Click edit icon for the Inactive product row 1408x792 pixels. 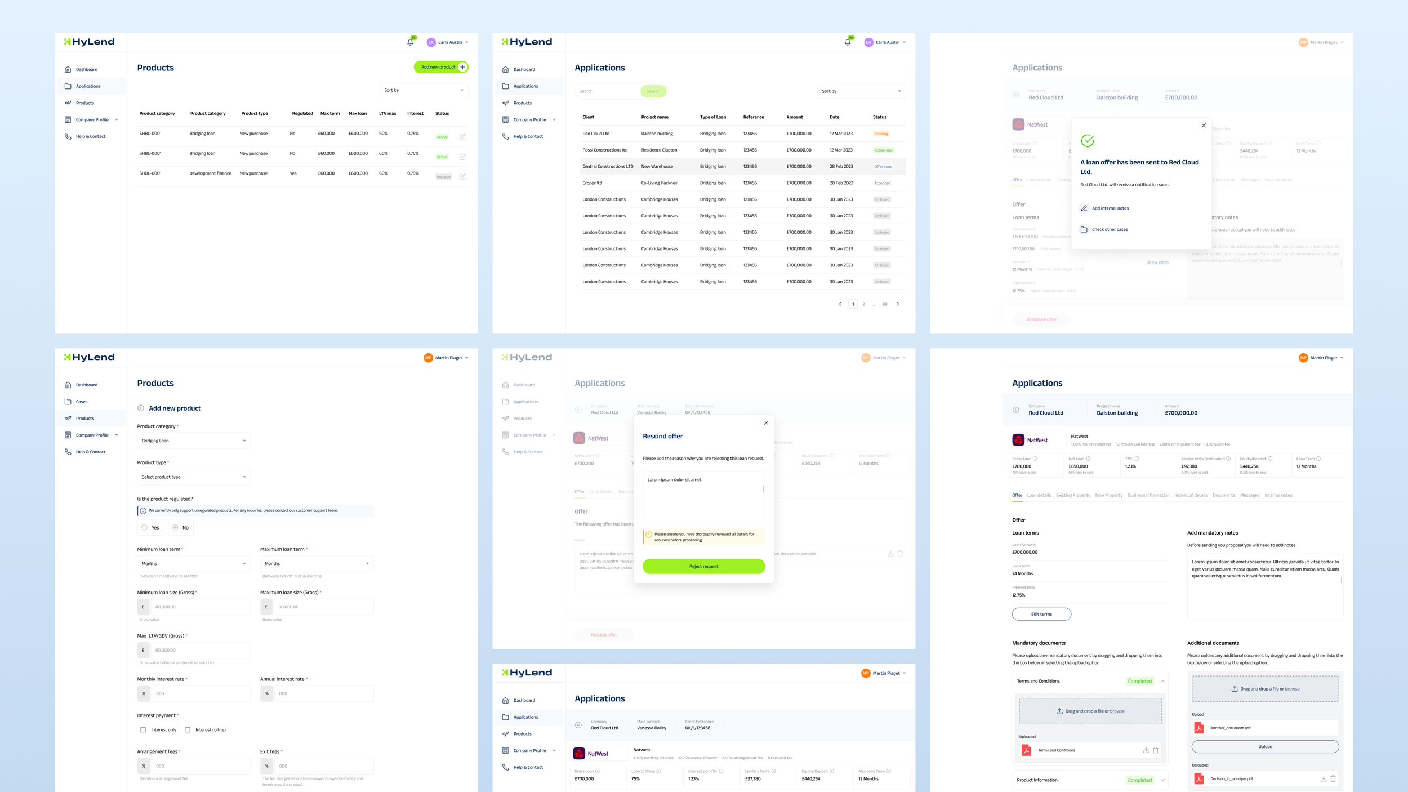[462, 177]
